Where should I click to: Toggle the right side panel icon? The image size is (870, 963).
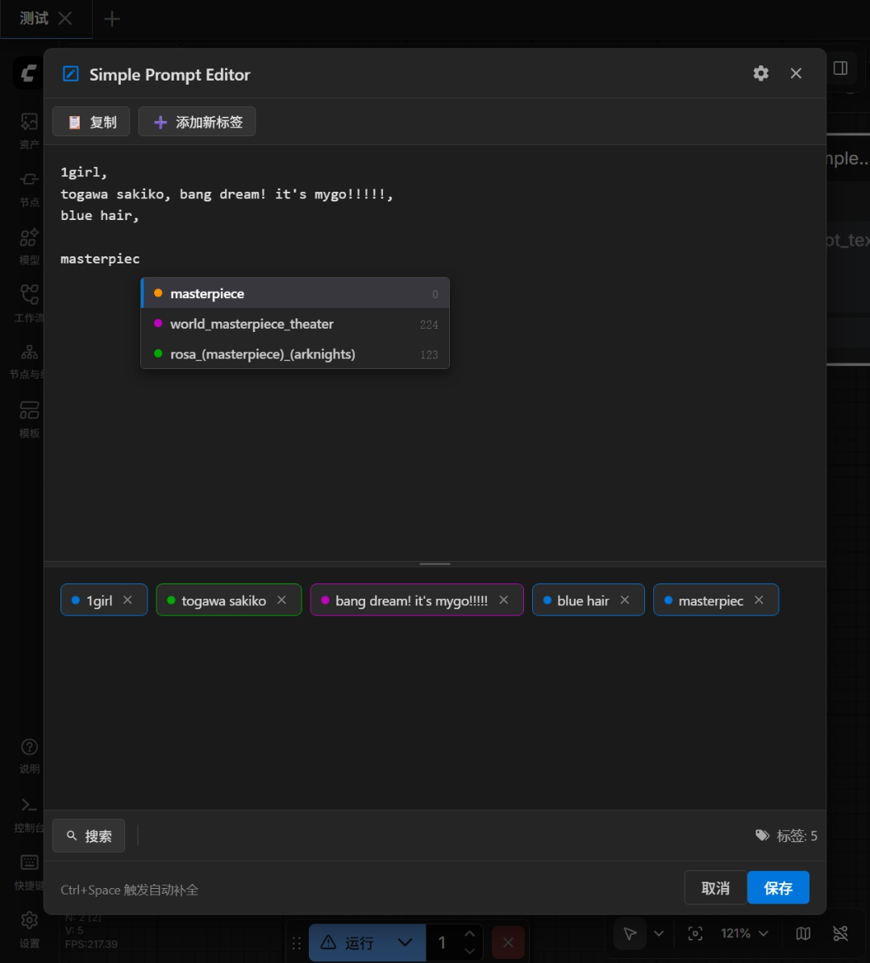point(840,68)
